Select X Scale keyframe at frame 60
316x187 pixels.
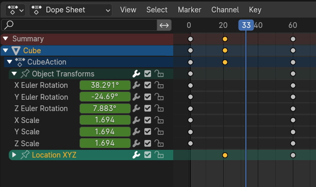pyautogui.click(x=293, y=120)
